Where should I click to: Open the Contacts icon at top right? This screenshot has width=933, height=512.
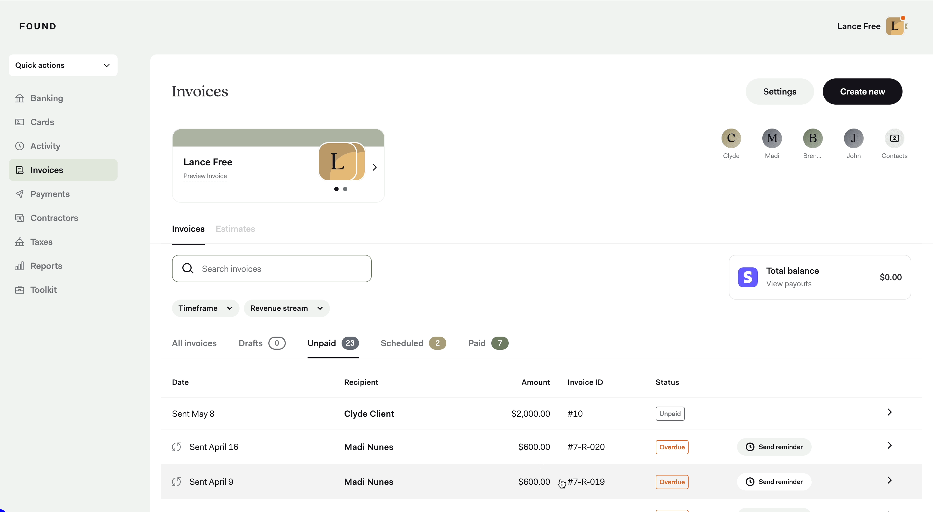click(894, 138)
